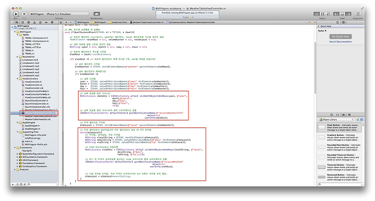Expand the Products group
The width and height of the screenshot is (375, 201).
15,170
